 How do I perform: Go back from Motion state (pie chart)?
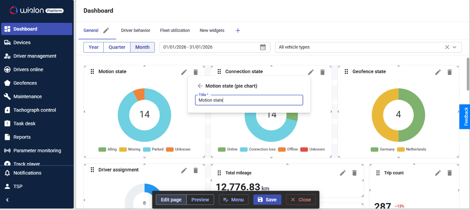coord(200,86)
